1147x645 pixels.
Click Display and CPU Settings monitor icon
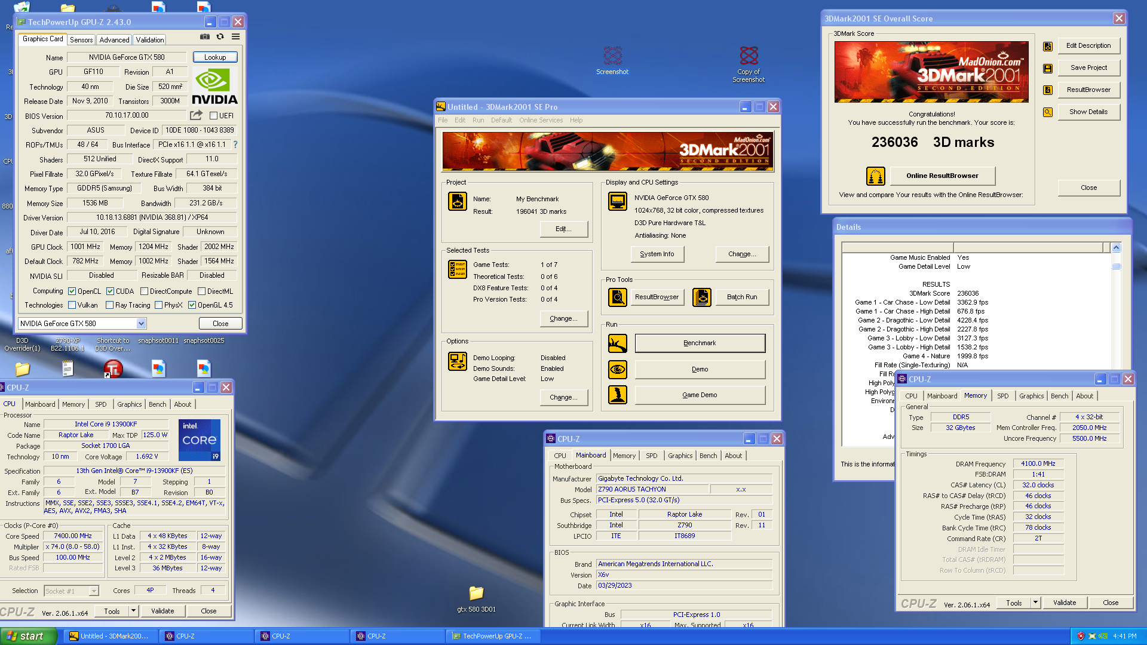(618, 201)
